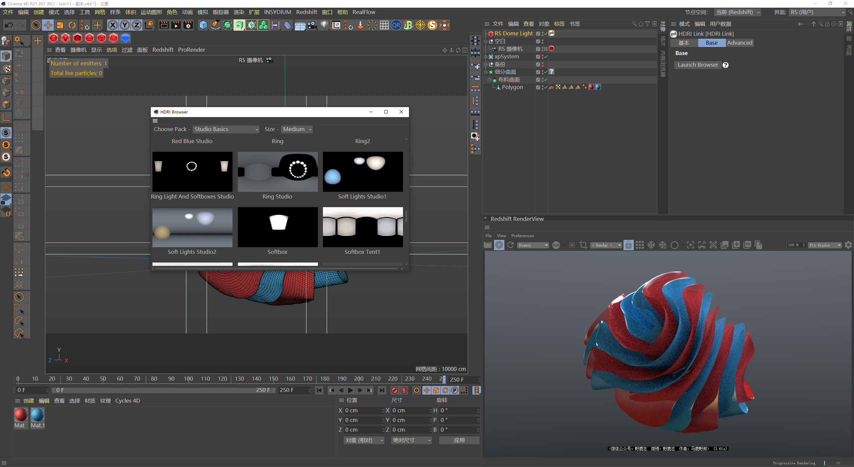854x467 pixels.
Task: Click the Model mode cube icon in left sidebar
Action: tap(6, 56)
